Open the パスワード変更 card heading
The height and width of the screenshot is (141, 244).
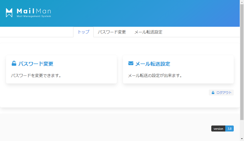pyautogui.click(x=36, y=64)
